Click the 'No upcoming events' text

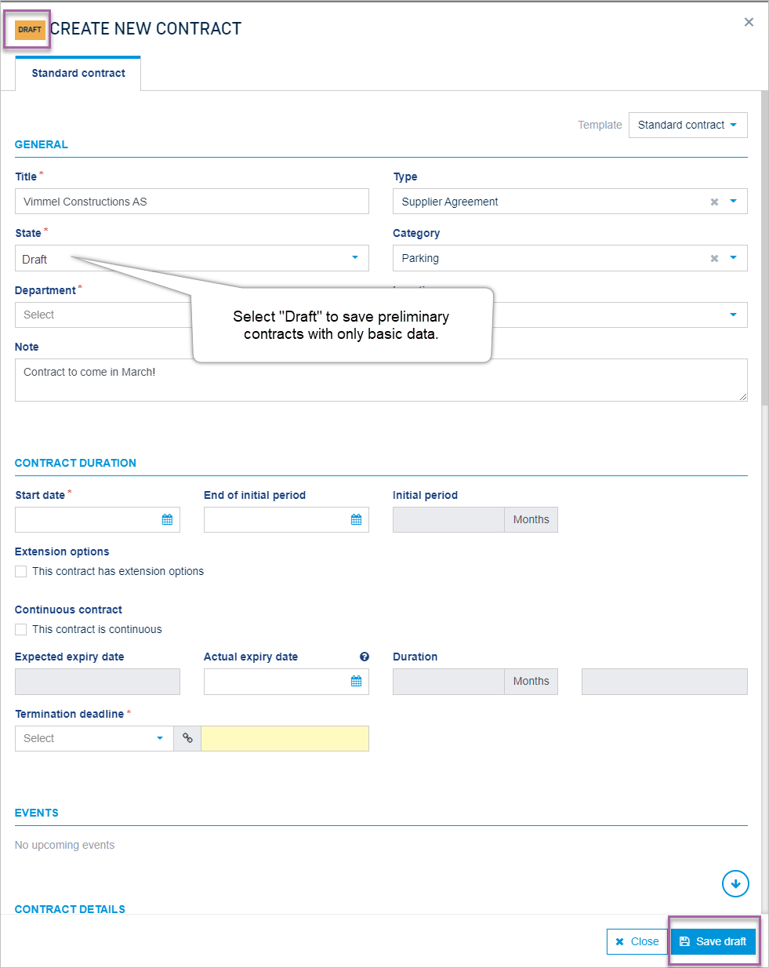coord(65,845)
